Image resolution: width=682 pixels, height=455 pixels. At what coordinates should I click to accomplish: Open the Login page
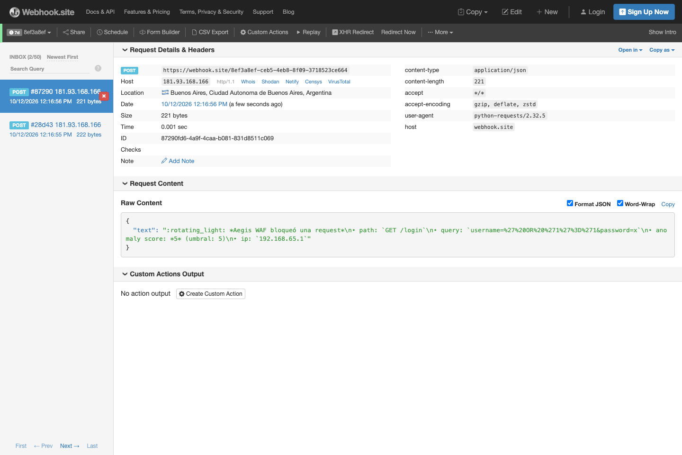(x=593, y=12)
